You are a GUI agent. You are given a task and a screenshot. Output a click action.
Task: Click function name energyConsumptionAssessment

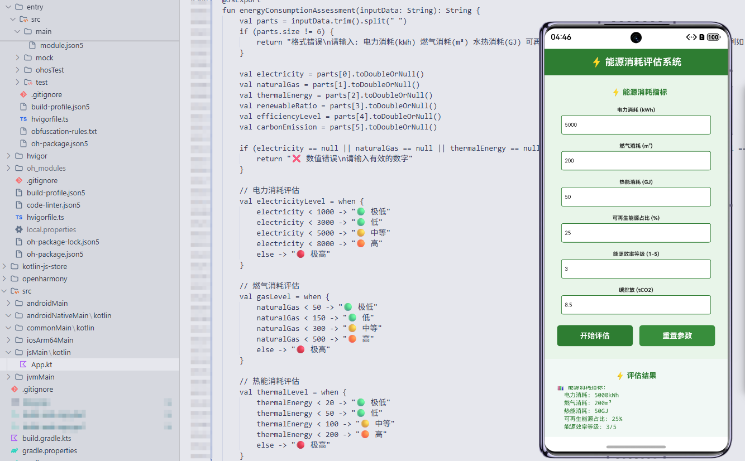click(297, 10)
